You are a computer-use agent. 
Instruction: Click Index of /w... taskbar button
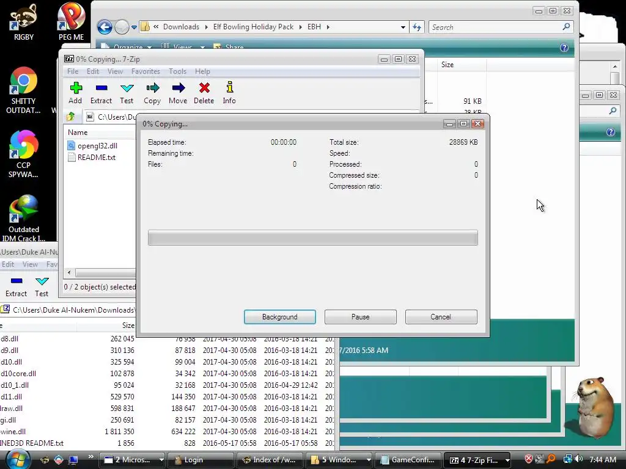(270, 460)
